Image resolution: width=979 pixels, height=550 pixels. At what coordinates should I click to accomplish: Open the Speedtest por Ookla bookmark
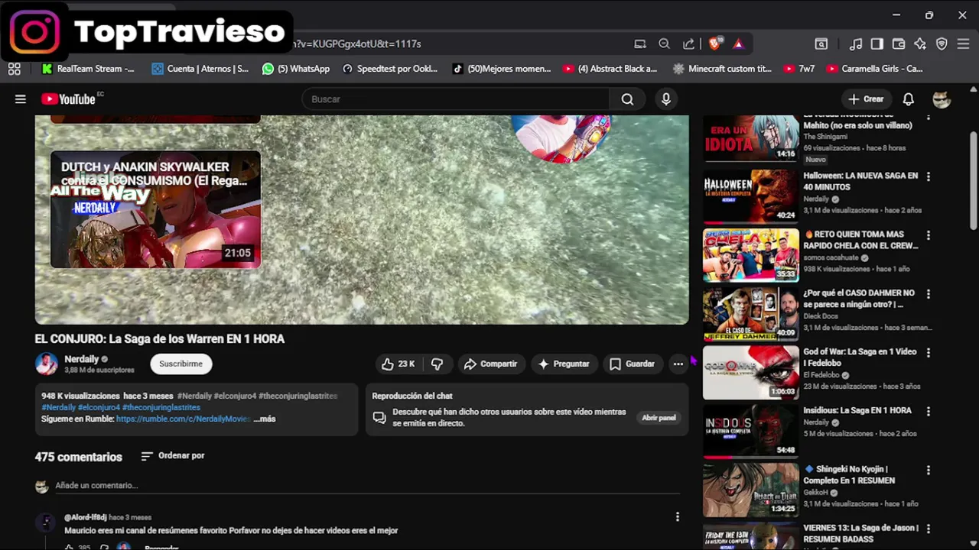(x=390, y=69)
